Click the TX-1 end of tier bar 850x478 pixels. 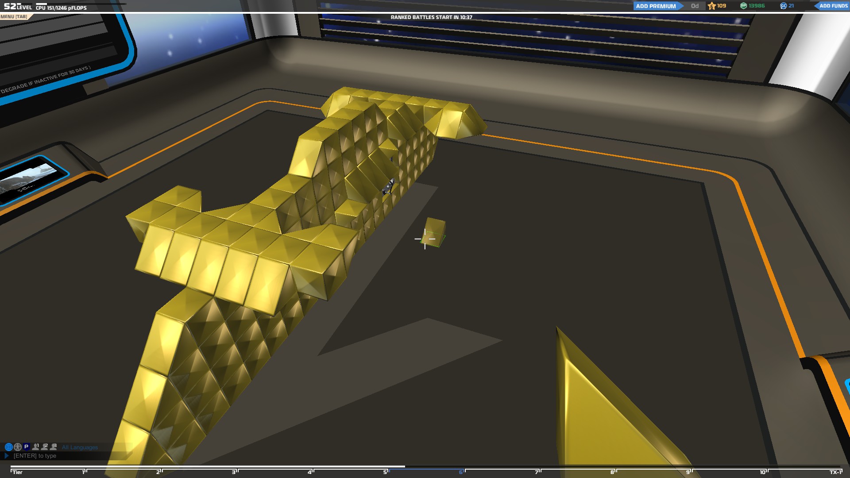[835, 472]
